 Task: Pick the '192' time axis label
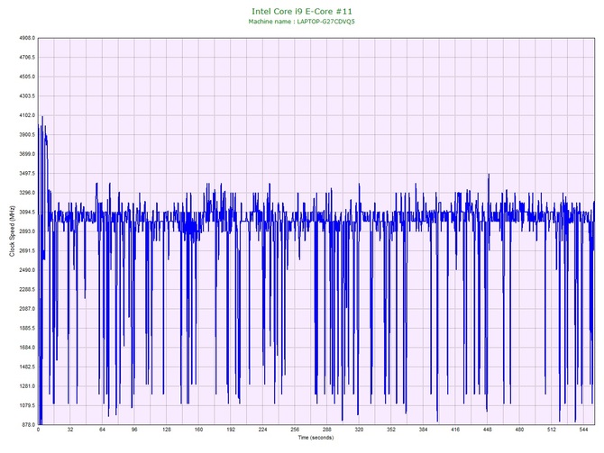click(231, 430)
